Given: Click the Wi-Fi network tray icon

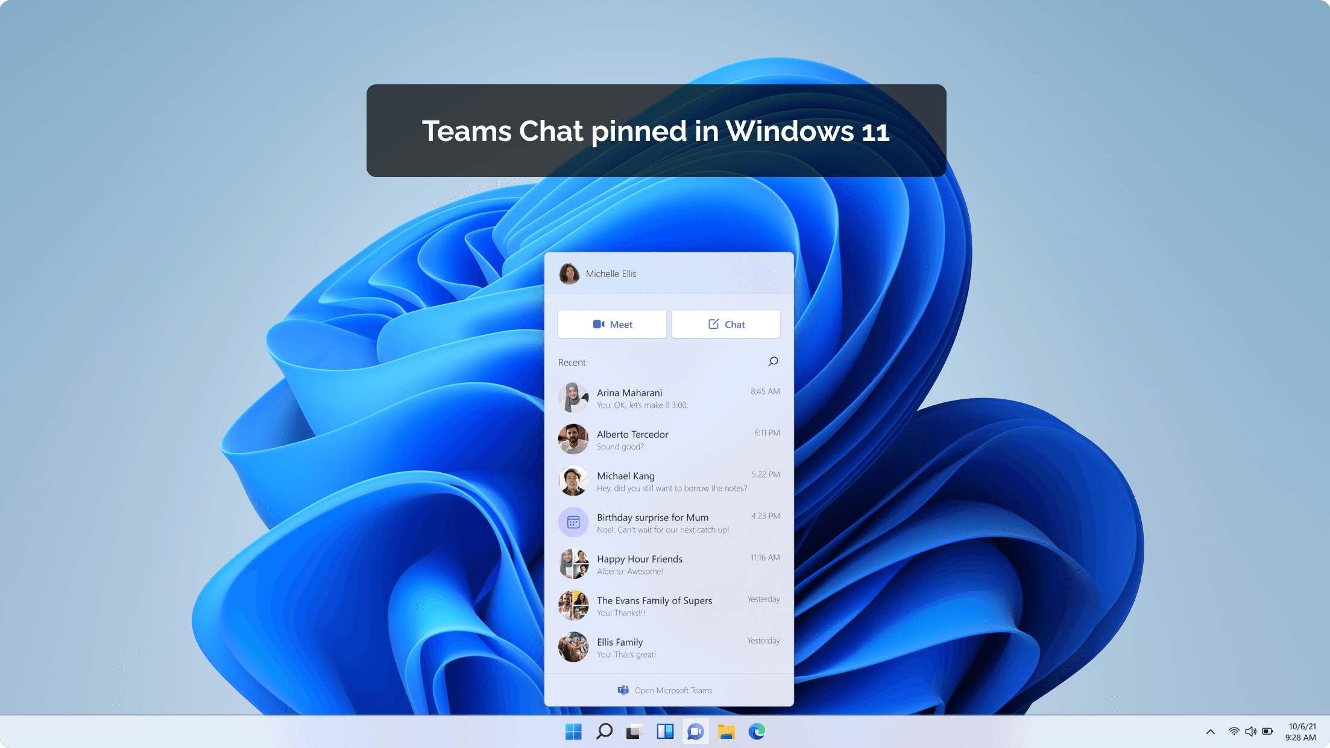Looking at the screenshot, I should click(x=1234, y=732).
